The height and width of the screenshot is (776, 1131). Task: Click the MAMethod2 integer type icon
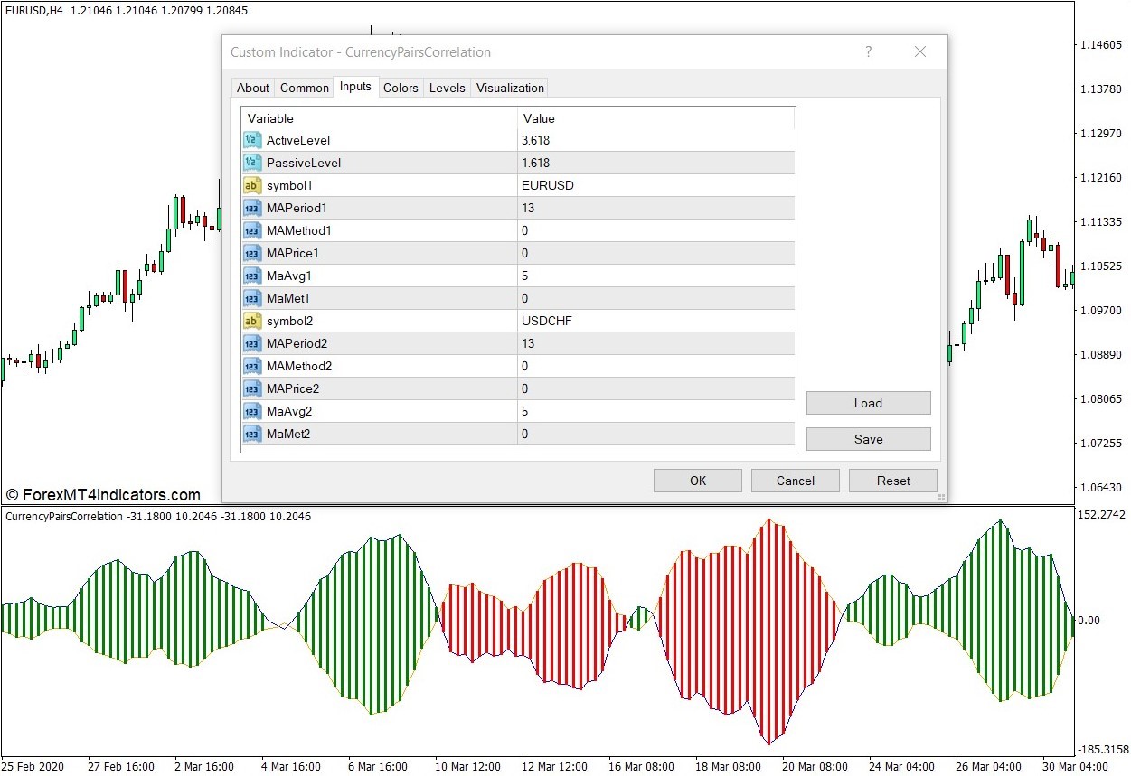click(252, 366)
